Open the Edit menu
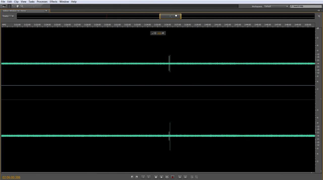Viewport: 323px width, 180px height. [x=10, y=2]
